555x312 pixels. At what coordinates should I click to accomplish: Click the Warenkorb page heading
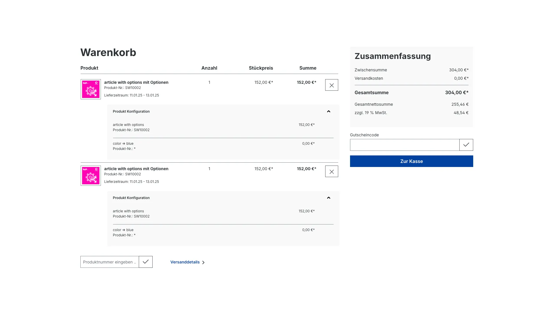point(108,53)
